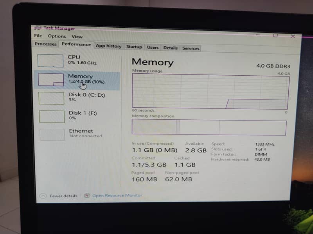313x234 pixels.
Task: Click the Paged pool value 160 MB
Action: [x=144, y=179]
